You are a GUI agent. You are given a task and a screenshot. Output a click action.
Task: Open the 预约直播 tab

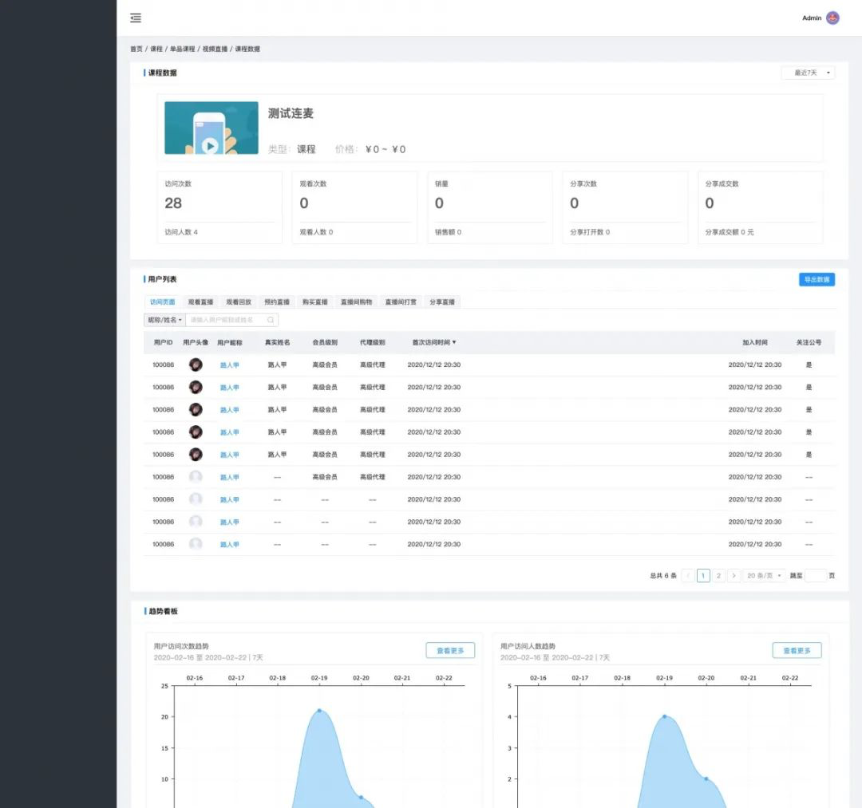coord(277,302)
